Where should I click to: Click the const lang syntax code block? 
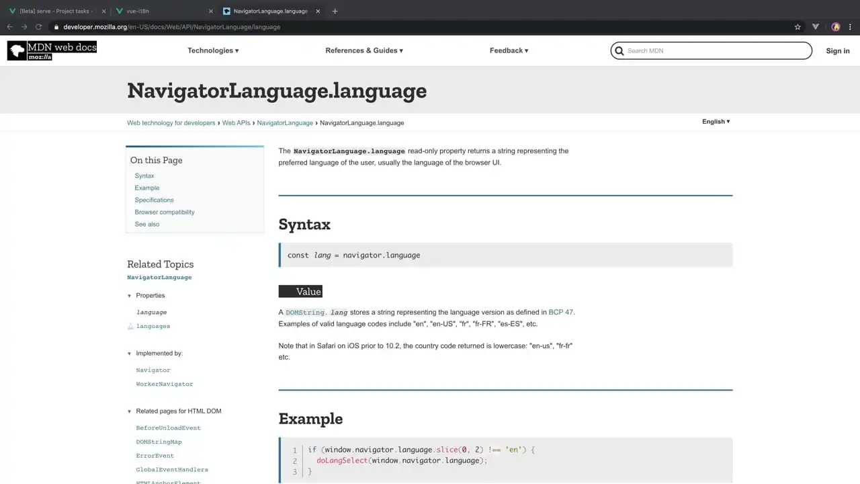point(505,255)
